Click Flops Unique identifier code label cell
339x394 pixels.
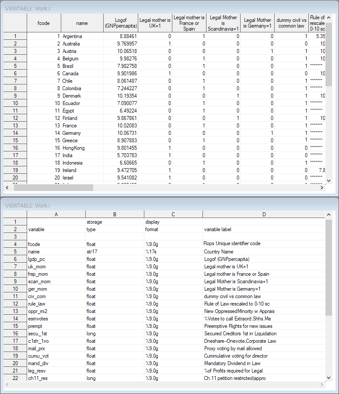(264, 244)
